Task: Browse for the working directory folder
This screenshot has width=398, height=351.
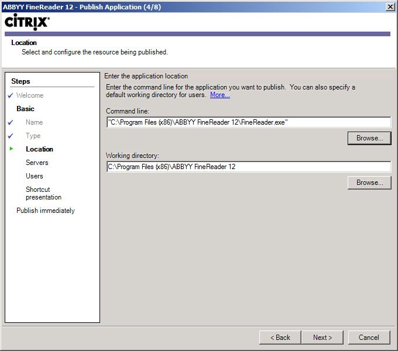Action: coord(369,183)
